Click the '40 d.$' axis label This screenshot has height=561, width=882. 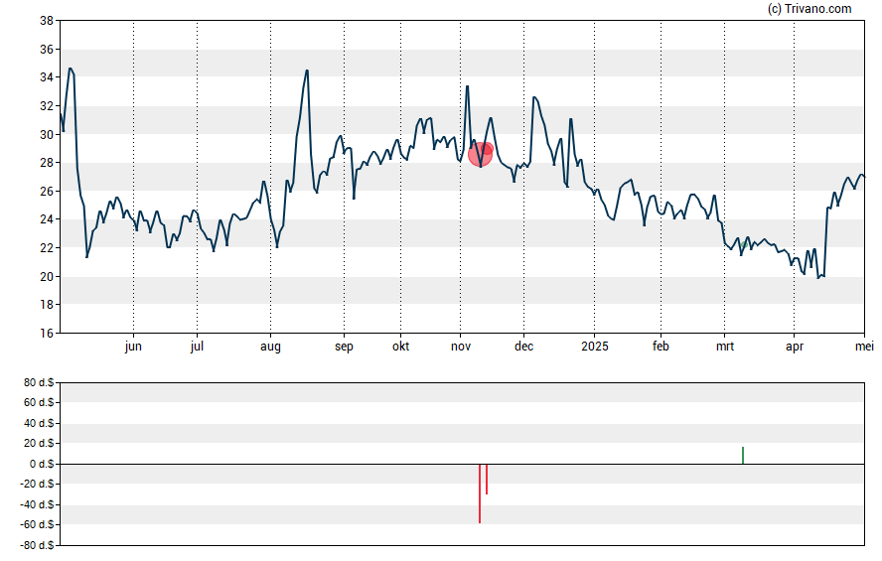(39, 423)
